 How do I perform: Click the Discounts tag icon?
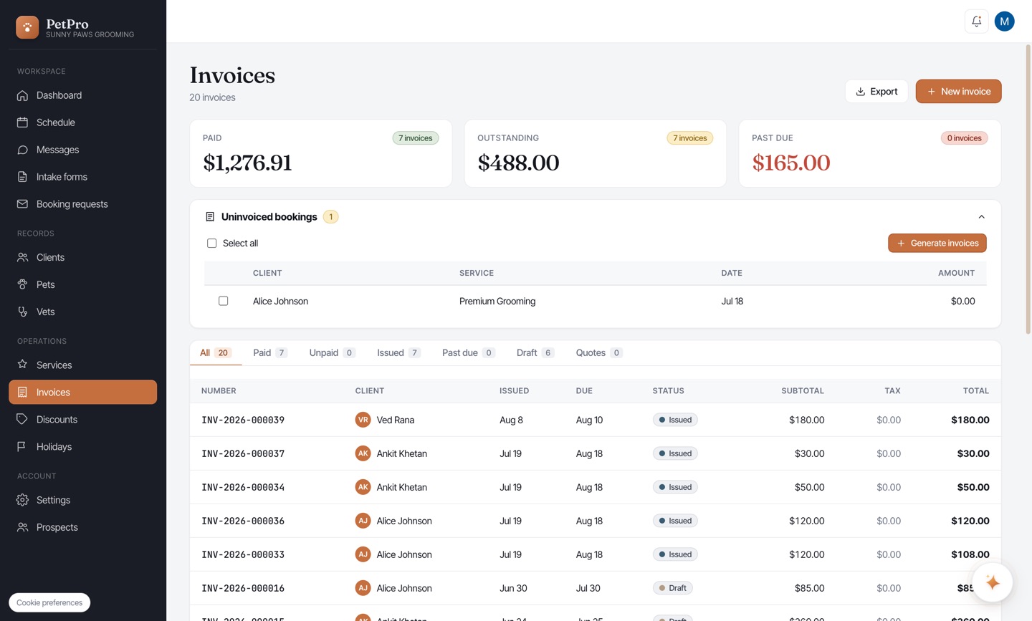23,419
